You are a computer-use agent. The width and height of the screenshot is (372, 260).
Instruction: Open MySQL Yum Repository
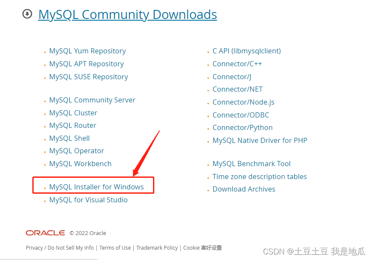coord(88,51)
